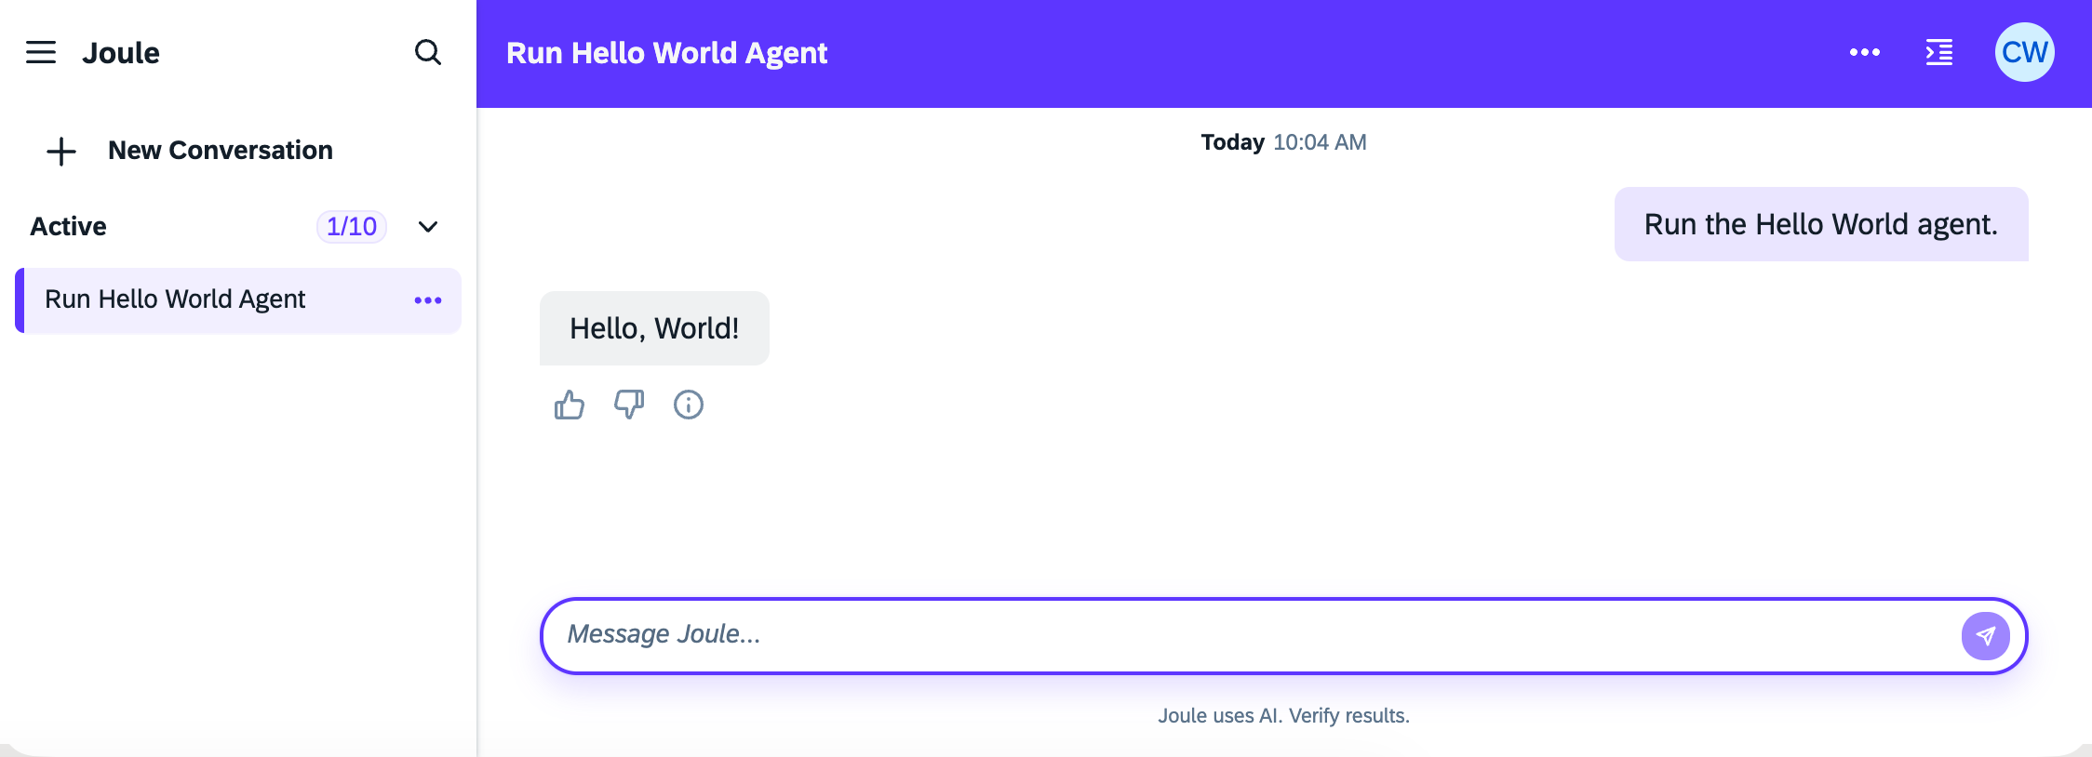Click the Run Hello World Agent header title
Image resolution: width=2092 pixels, height=757 pixels.
click(x=666, y=53)
